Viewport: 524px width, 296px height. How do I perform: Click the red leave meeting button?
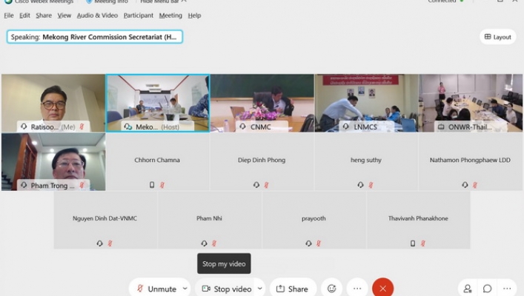pyautogui.click(x=382, y=288)
